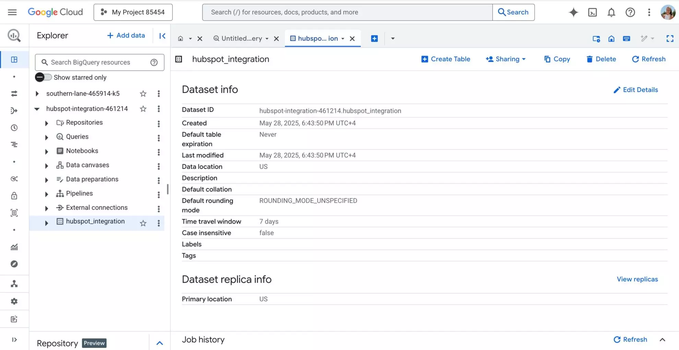Open actions menu for hubspot_integration dataset

(x=158, y=223)
